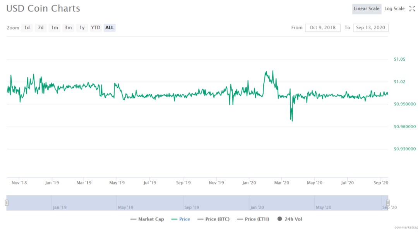Edit the From date field
418x234 pixels.
pos(322,28)
